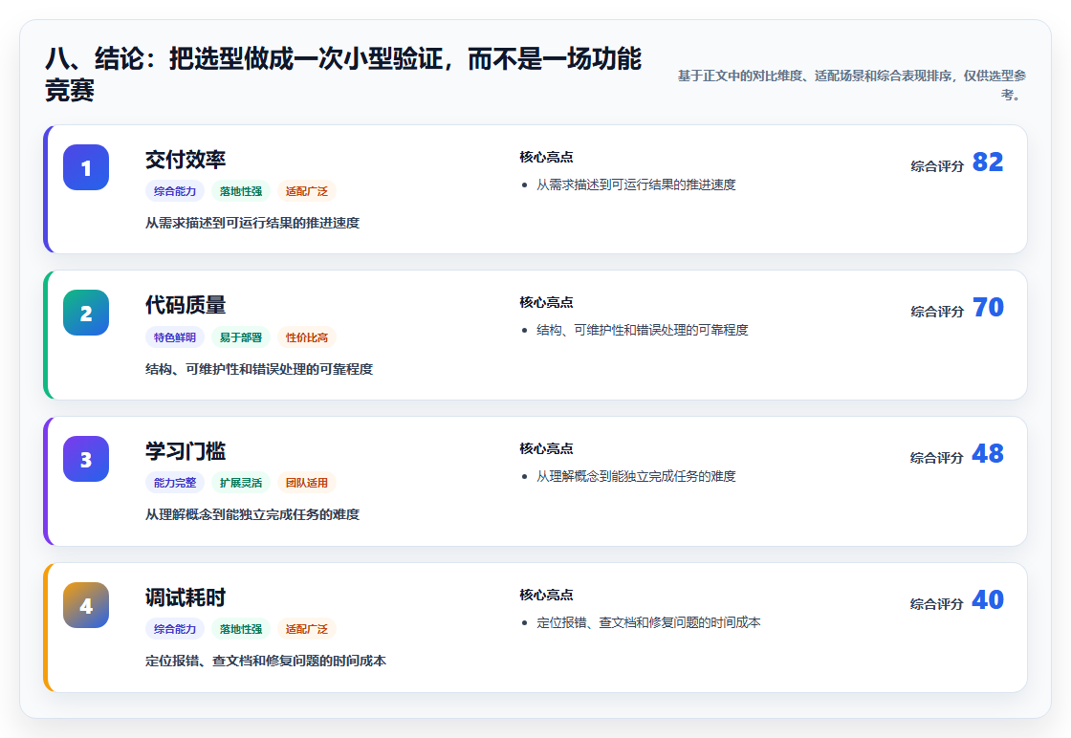Choose the 能力完整 tag

click(x=175, y=483)
